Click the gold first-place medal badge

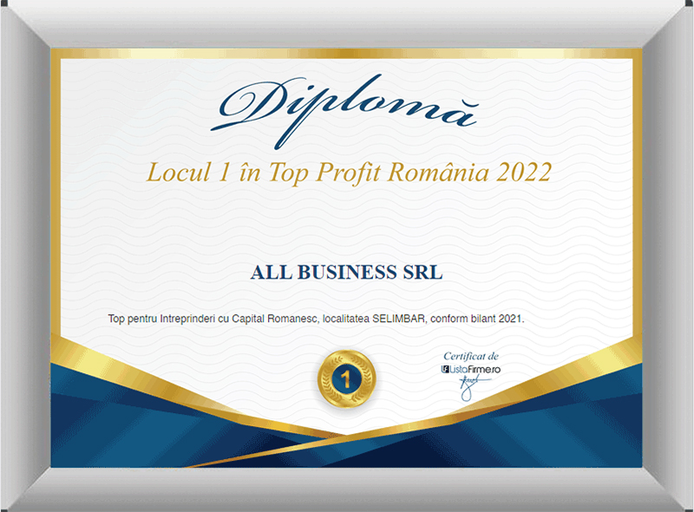click(x=346, y=377)
